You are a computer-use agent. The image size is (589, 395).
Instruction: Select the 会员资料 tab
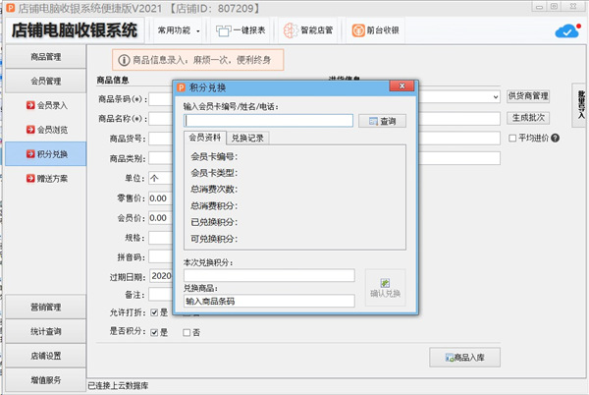[206, 139]
